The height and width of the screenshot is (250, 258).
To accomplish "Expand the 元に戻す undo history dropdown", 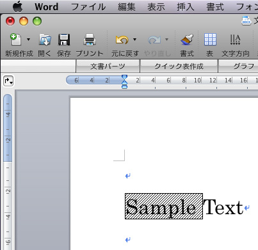I will 134,40.
